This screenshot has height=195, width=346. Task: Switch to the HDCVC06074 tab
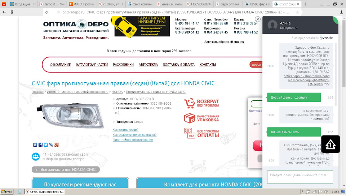tap(199, 4)
